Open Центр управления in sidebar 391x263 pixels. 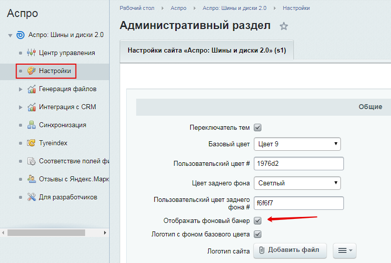[x=67, y=53]
